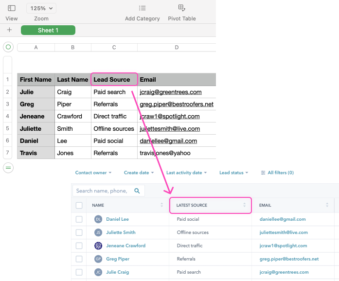Image resolution: width=339 pixels, height=281 pixels.
Task: Open the Juliette Smith contact link
Action: pyautogui.click(x=121, y=232)
